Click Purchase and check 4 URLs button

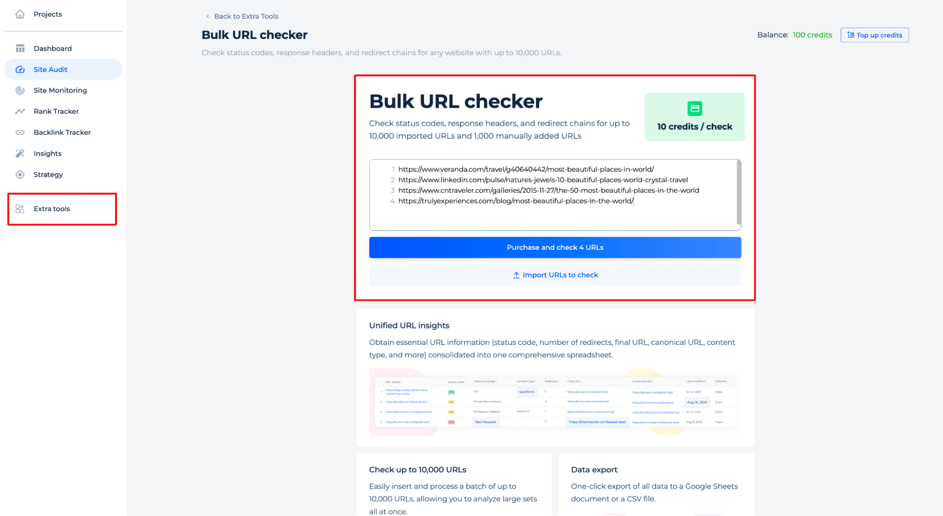click(556, 246)
